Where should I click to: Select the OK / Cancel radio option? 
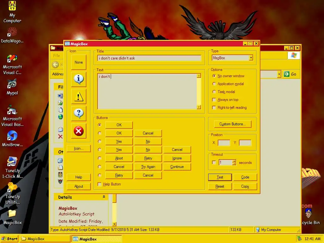point(100,133)
